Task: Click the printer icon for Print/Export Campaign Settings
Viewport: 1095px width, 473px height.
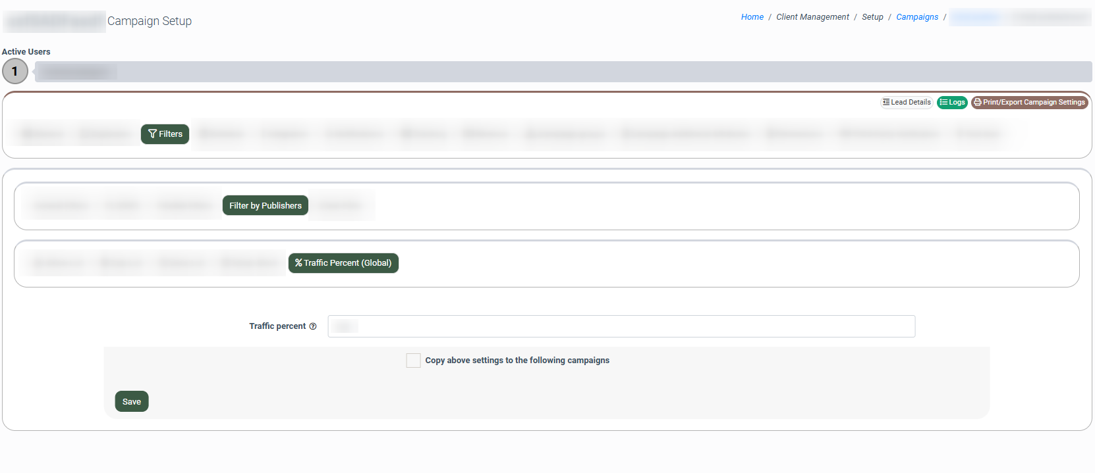Action: [978, 103]
